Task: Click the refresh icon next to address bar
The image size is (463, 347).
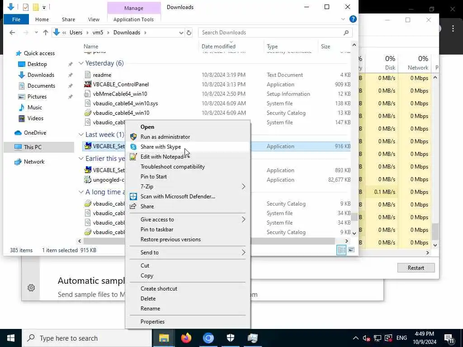Action: click(x=189, y=33)
